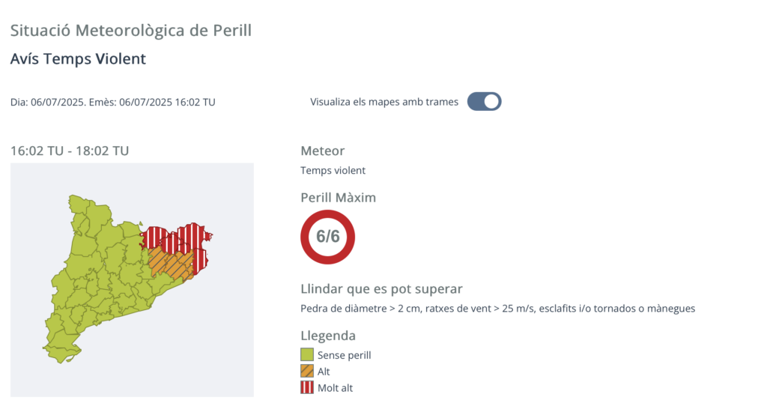Click 'Situació Meteorològica de Perill' title

[x=131, y=31]
